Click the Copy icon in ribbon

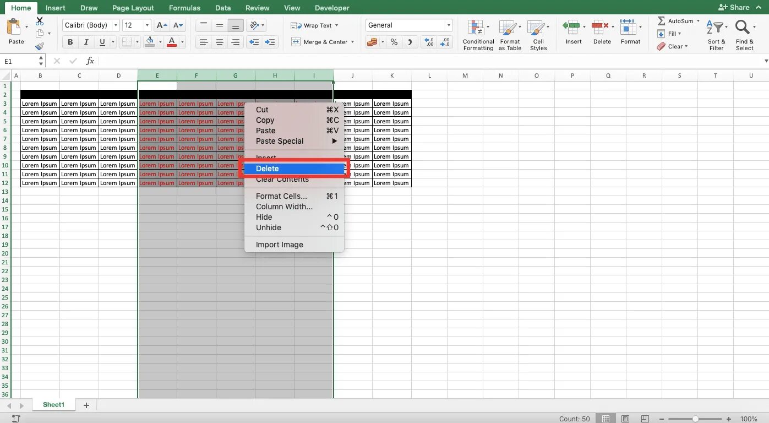pyautogui.click(x=40, y=34)
